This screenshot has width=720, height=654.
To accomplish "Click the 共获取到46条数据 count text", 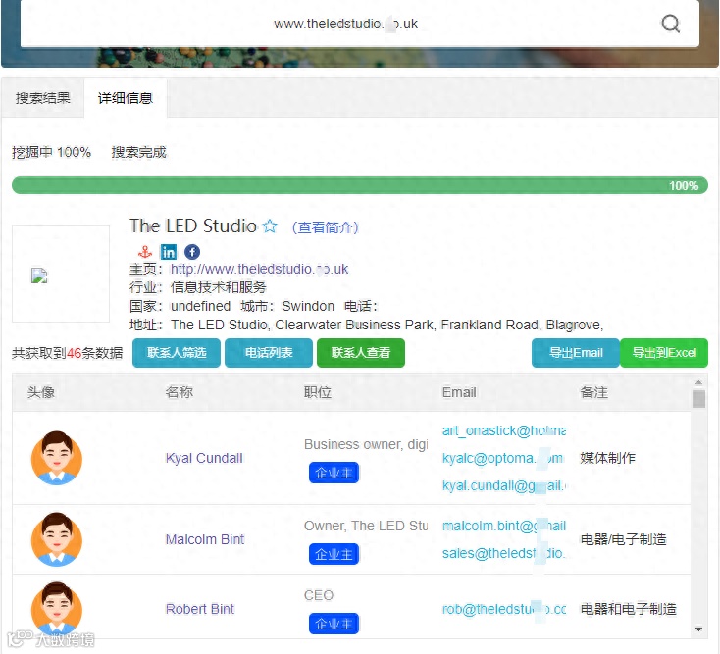I will (x=67, y=352).
